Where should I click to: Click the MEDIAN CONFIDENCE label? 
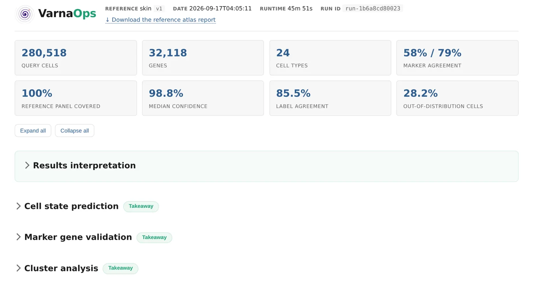pyautogui.click(x=178, y=106)
